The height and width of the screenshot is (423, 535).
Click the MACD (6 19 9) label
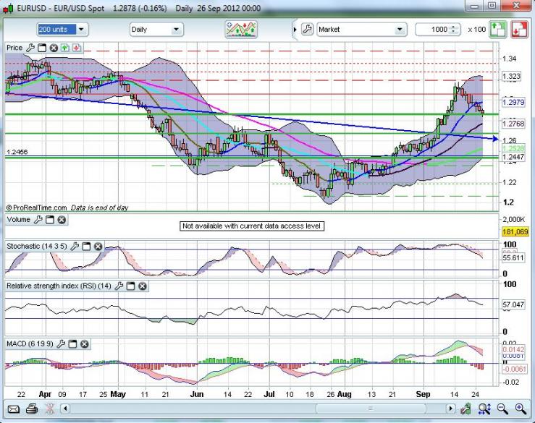30,344
